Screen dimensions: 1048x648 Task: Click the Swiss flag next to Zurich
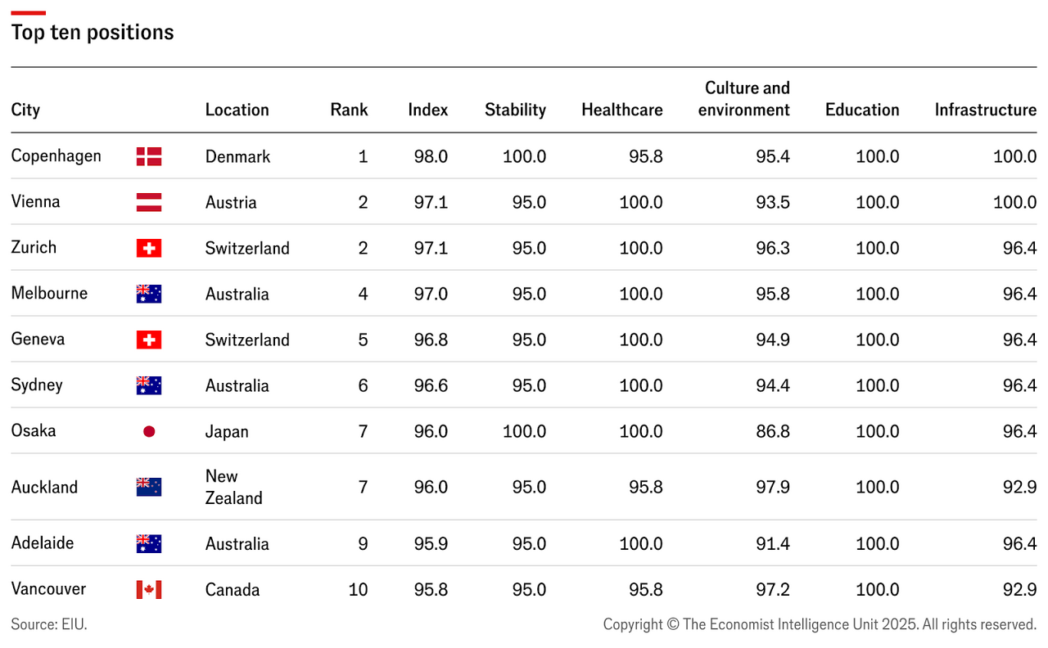click(149, 248)
